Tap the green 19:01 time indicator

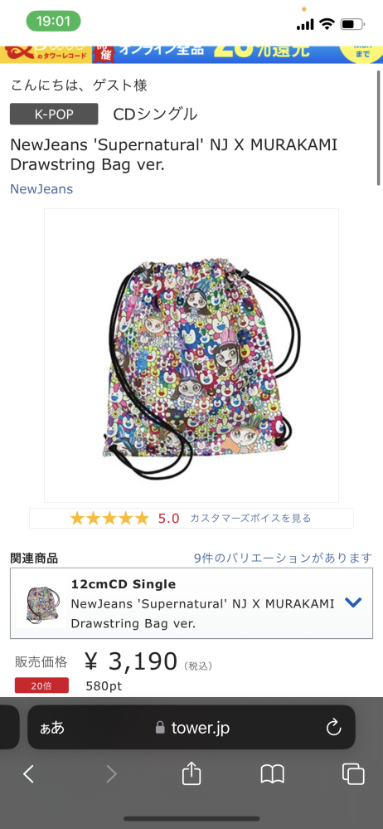click(53, 21)
